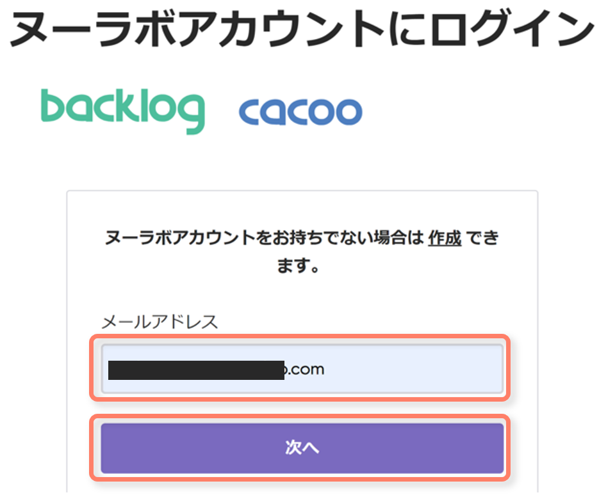Click the メールアドレス field label
Image resolution: width=599 pixels, height=495 pixels.
point(160,322)
